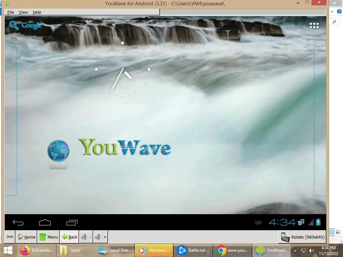343x257 pixels.
Task: Tap the analog clock widget
Action: [123, 69]
